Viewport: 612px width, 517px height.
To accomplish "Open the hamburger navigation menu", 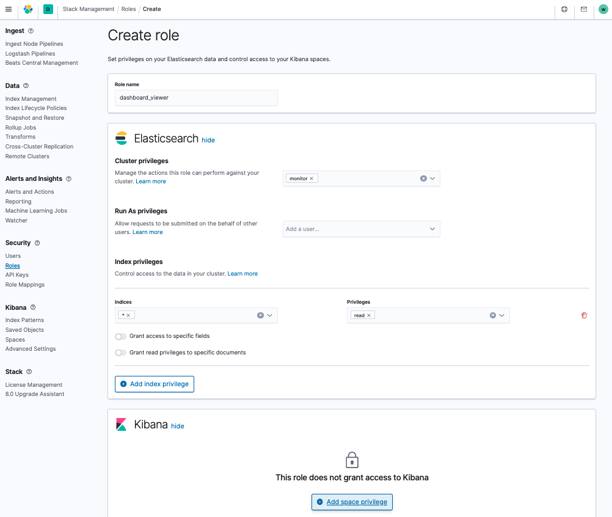I will (9, 9).
